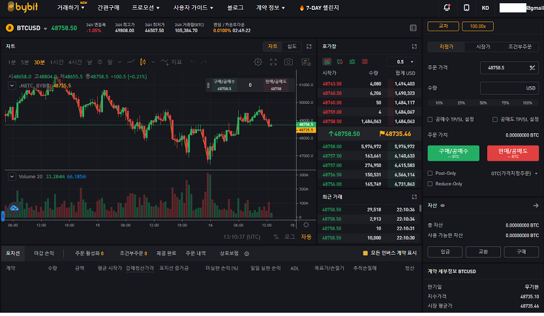Screen dimensions: 544x316
Task: Open the 7-DAY challenge link
Action: tap(319, 8)
